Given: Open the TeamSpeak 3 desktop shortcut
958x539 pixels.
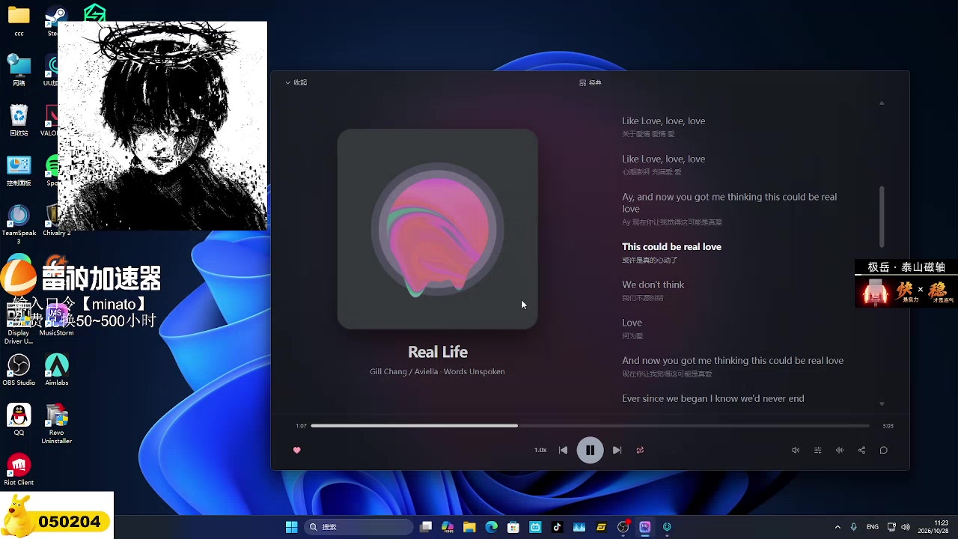Looking at the screenshot, I should 19,225.
